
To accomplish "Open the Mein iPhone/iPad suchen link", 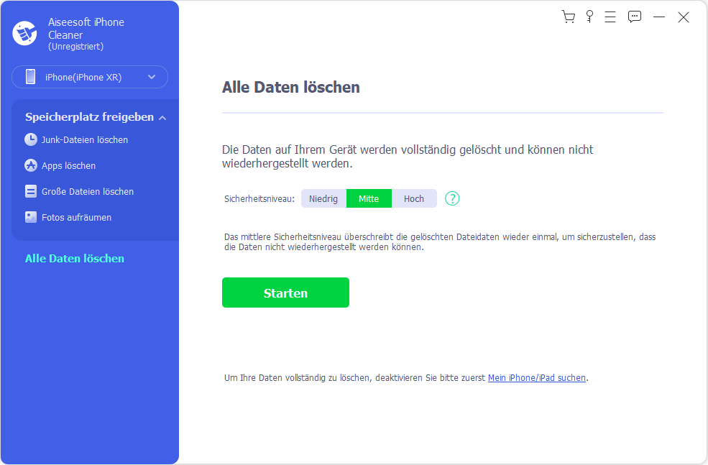I will tap(537, 377).
